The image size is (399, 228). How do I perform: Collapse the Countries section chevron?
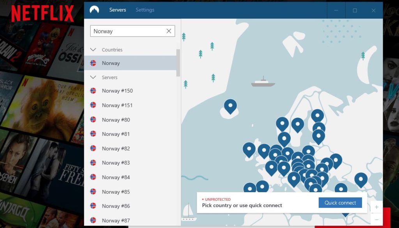[x=93, y=49]
